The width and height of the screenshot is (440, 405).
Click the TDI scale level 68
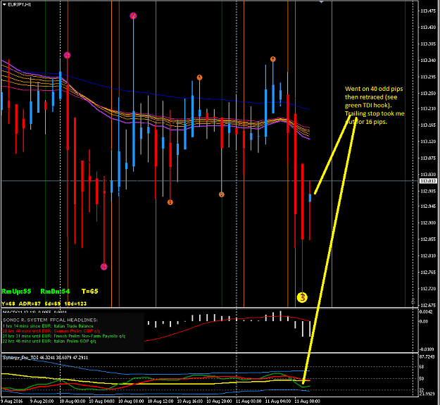(422, 367)
